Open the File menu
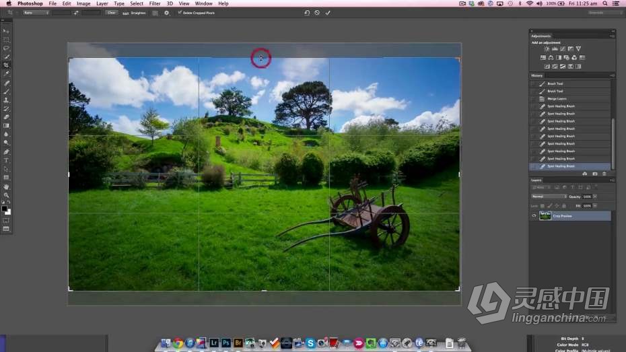This screenshot has width=626, height=352. click(x=53, y=3)
